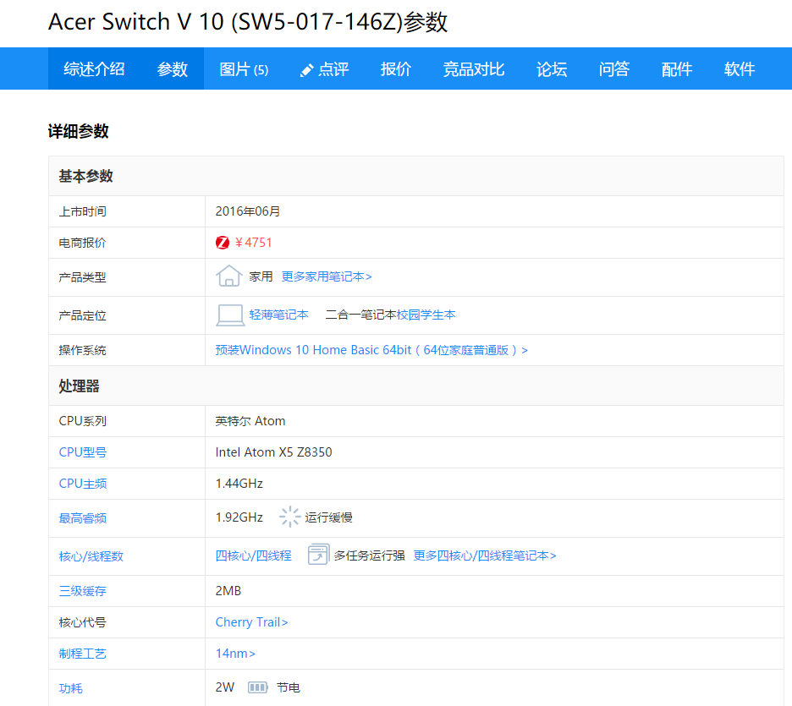Open 更多家用笔记本 link
This screenshot has height=706, width=792.
pyautogui.click(x=327, y=276)
